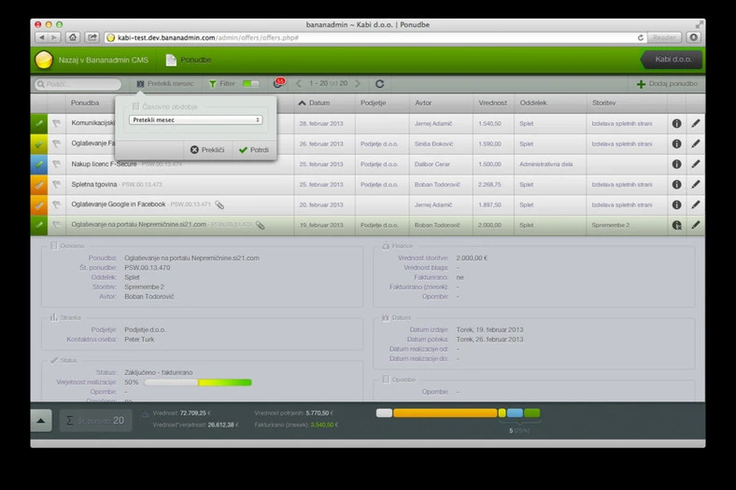Toggle the orange status marker on Spletna trgovina
736x490 pixels.
tap(39, 185)
